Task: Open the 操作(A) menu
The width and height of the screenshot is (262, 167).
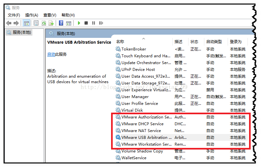Action: pos(31,15)
